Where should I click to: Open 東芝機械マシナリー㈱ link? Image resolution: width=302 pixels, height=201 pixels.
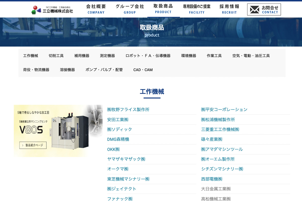(x=128, y=179)
